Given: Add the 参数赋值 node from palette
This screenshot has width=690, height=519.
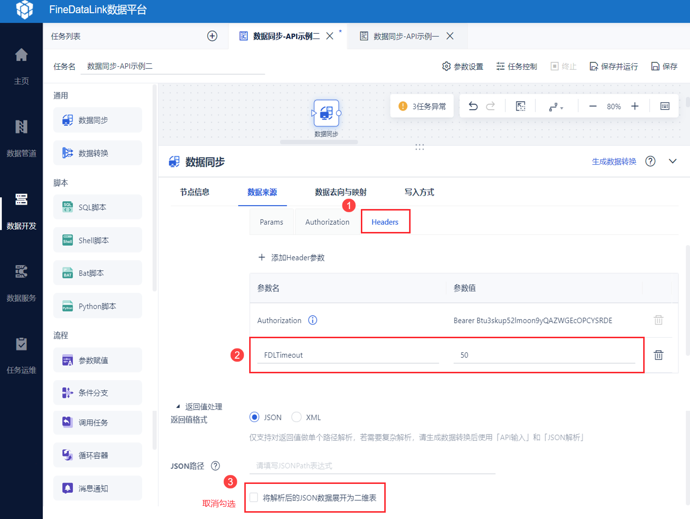Looking at the screenshot, I should 98,360.
